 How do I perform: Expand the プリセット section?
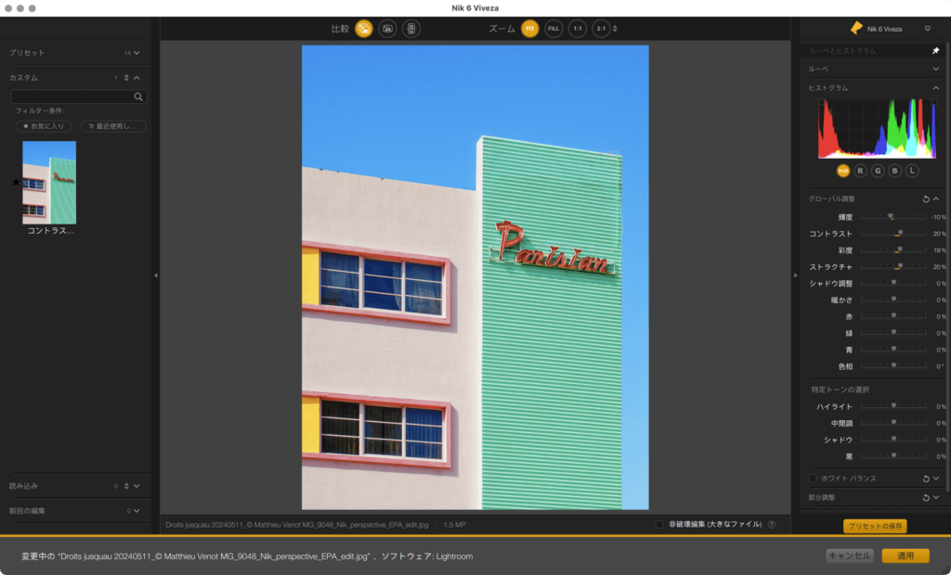click(x=137, y=53)
